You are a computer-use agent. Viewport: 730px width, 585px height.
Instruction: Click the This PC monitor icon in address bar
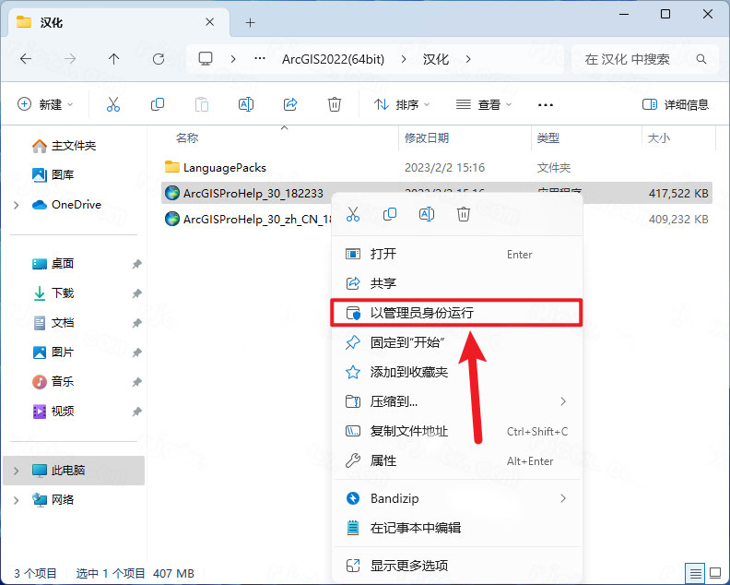[206, 59]
